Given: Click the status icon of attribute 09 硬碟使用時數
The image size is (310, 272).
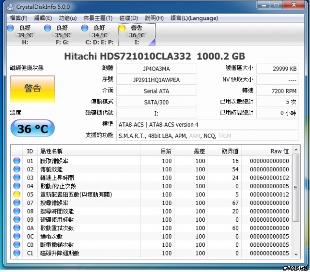Looking at the screenshot, I should point(17,219).
